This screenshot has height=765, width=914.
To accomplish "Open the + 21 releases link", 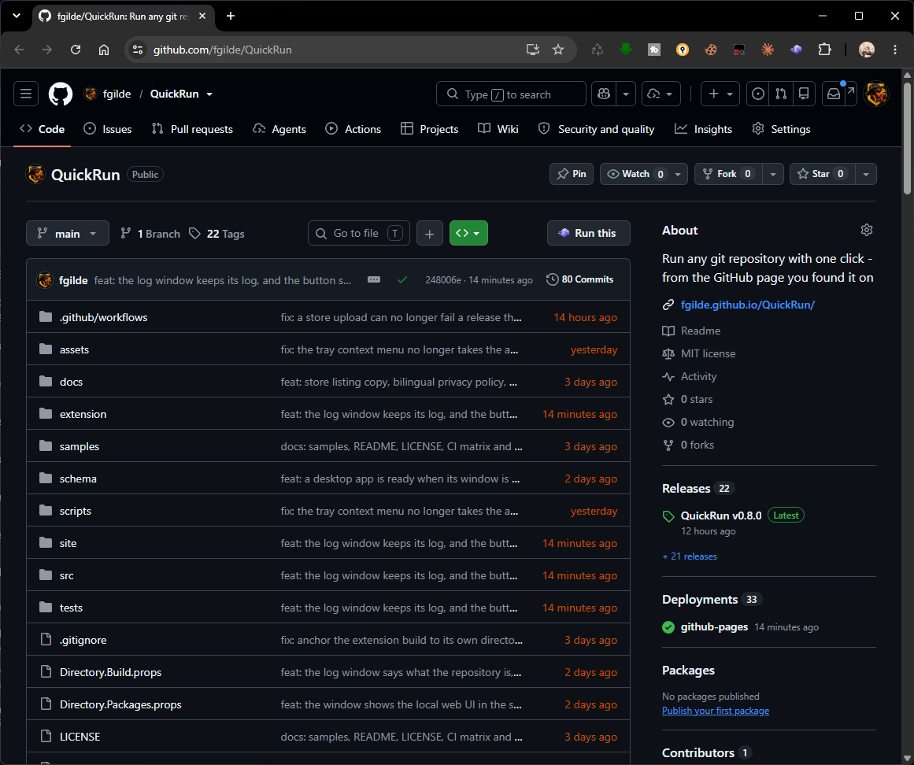I will click(x=690, y=556).
